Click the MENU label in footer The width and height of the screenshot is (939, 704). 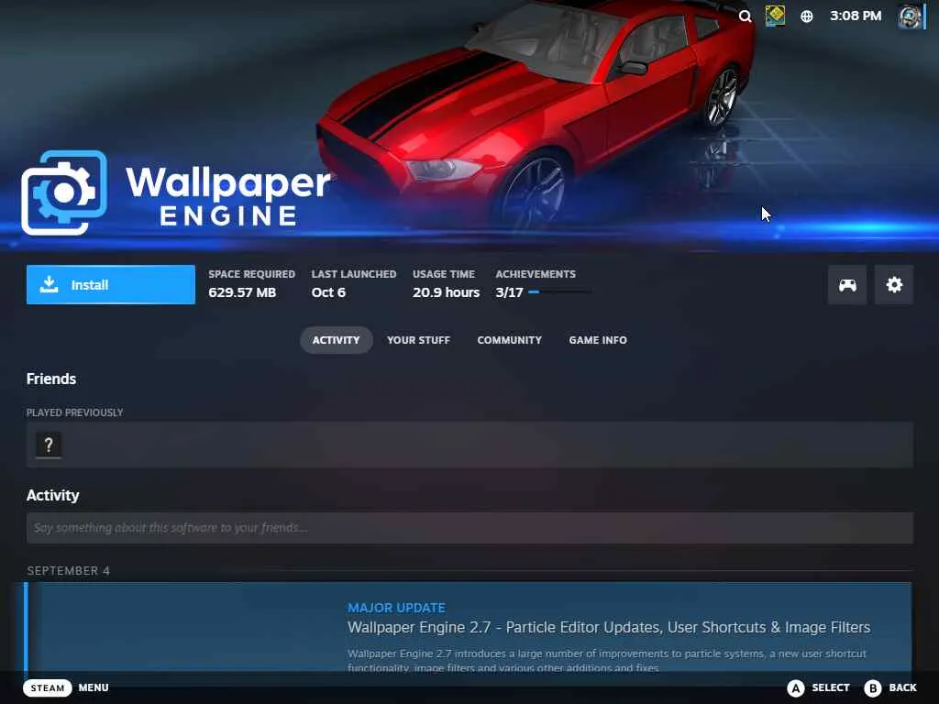(94, 687)
